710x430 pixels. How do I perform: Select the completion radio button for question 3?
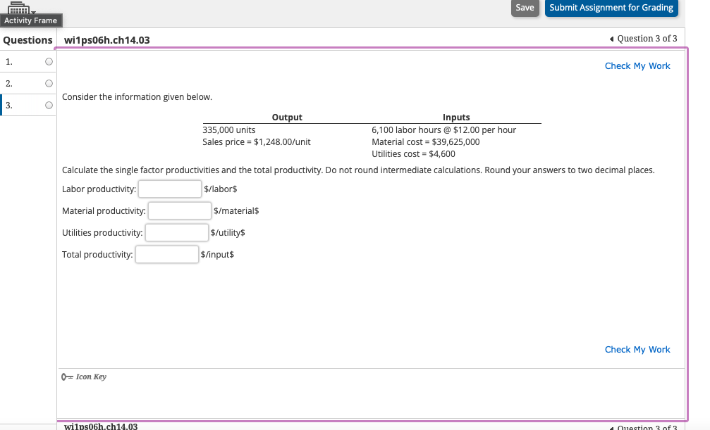(x=48, y=105)
